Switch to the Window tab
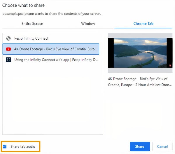The image size is (175, 154). (x=88, y=24)
